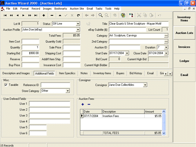Open search with magnifying glass icon
This screenshot has width=196, height=147.
[100, 15]
